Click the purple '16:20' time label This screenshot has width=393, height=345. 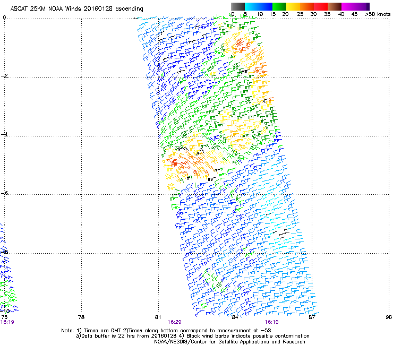coord(174,322)
